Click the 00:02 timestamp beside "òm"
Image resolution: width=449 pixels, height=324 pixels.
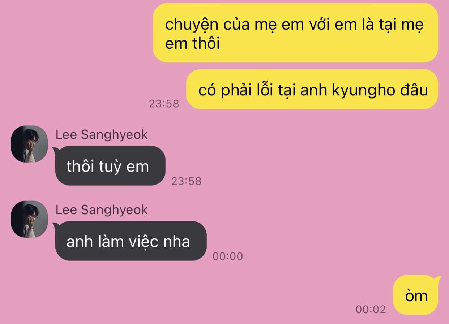coord(371,310)
